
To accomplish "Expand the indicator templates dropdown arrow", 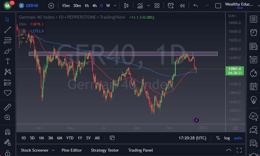I will coord(148,6).
